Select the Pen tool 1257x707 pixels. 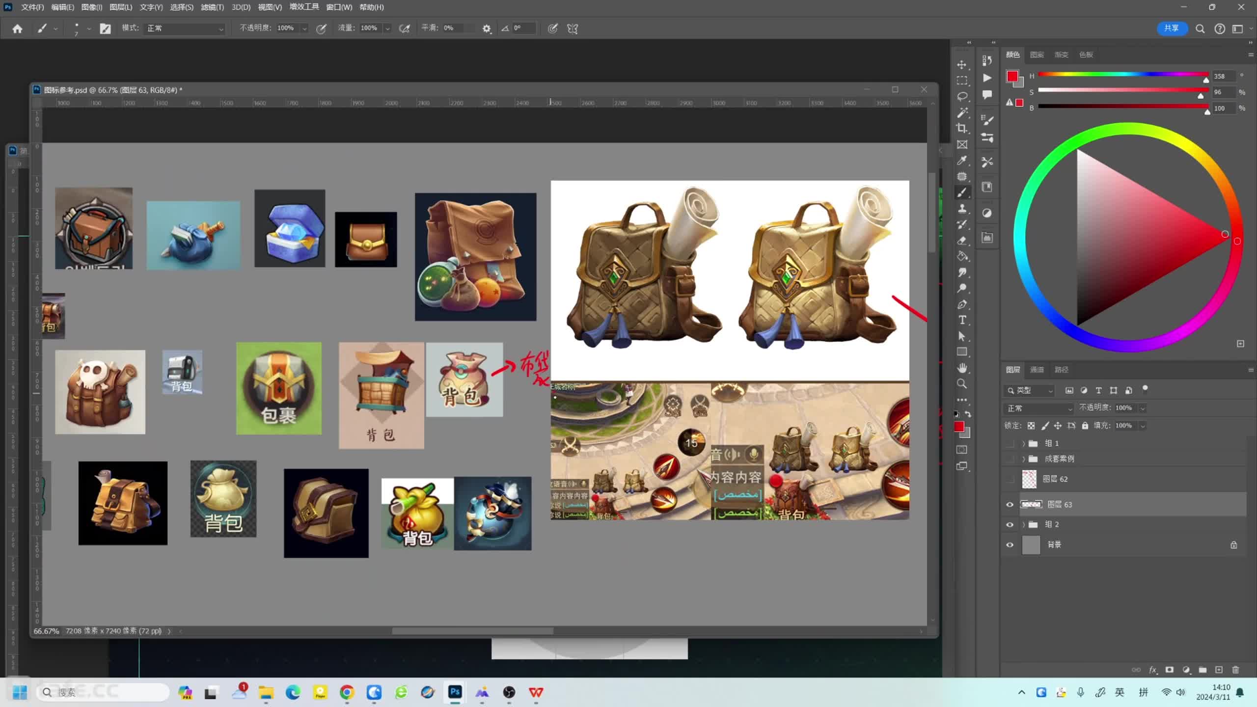pyautogui.click(x=962, y=304)
